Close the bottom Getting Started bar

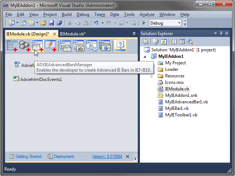(x=128, y=156)
